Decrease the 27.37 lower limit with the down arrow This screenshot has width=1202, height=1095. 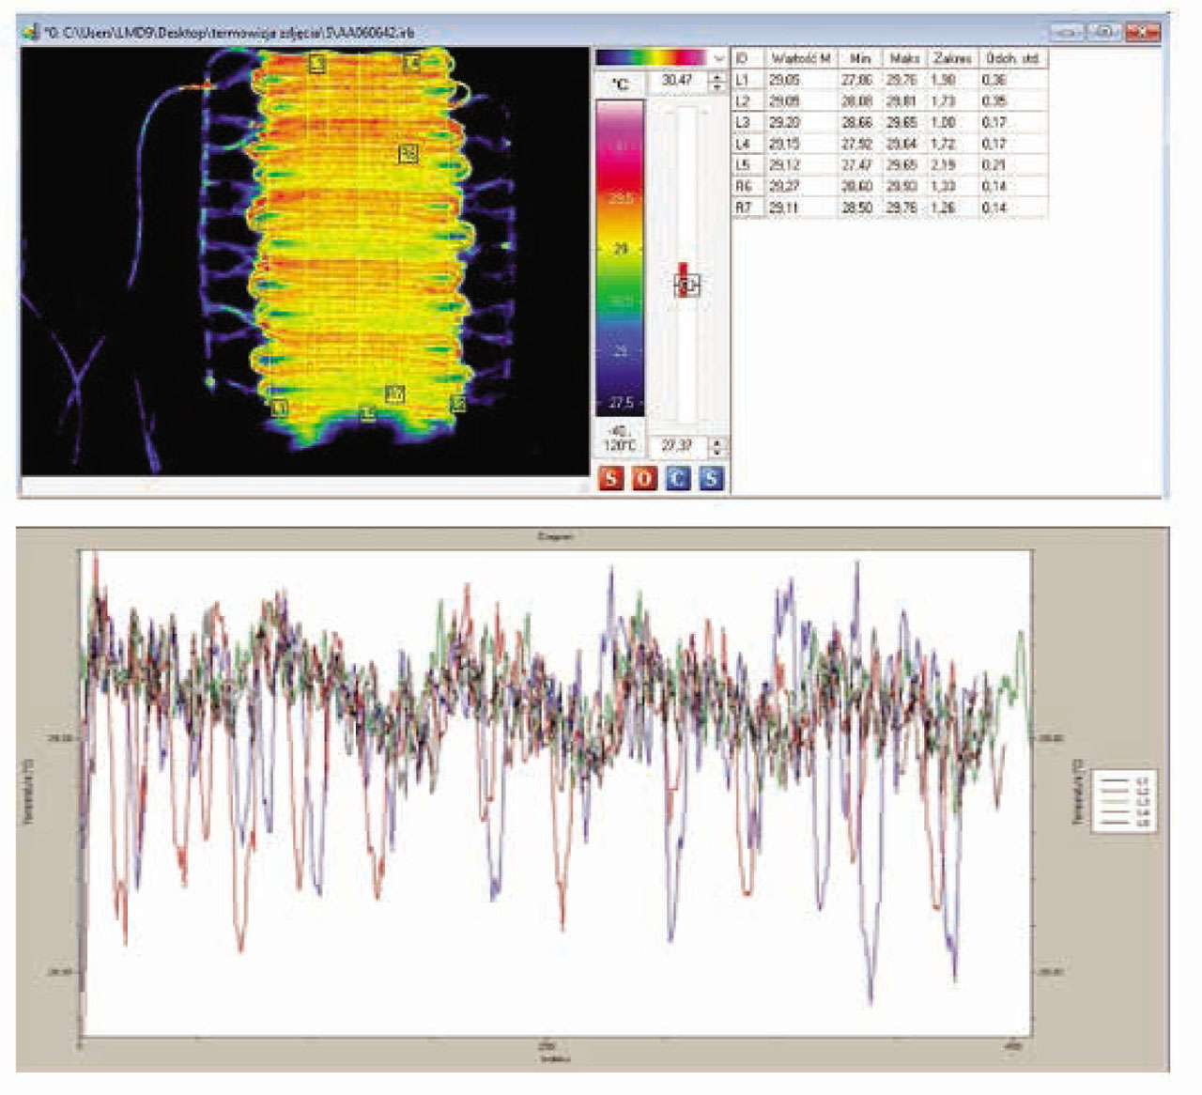(717, 451)
